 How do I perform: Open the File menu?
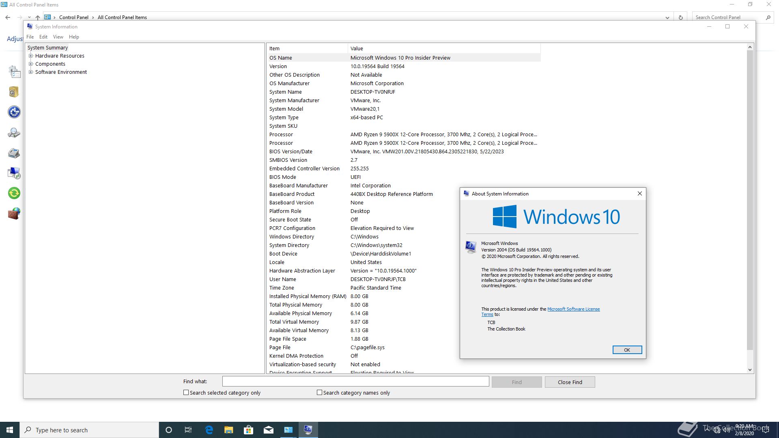(30, 37)
